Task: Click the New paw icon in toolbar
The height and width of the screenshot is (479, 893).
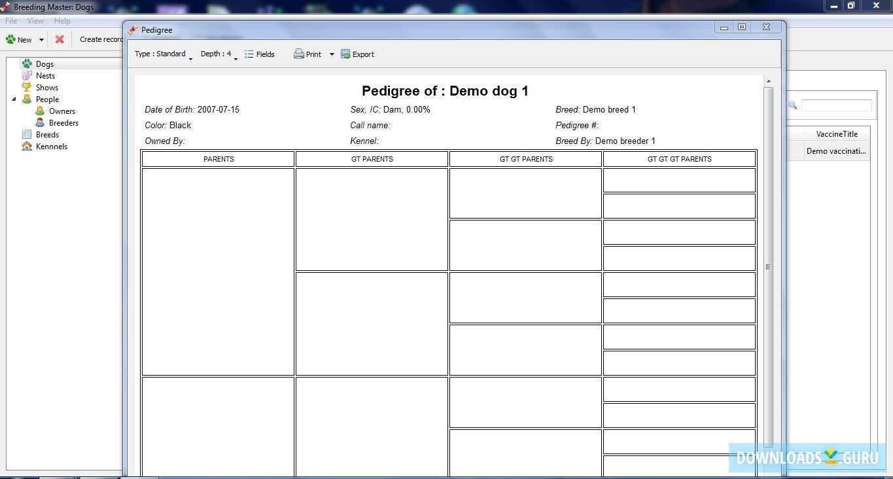Action: pos(10,39)
